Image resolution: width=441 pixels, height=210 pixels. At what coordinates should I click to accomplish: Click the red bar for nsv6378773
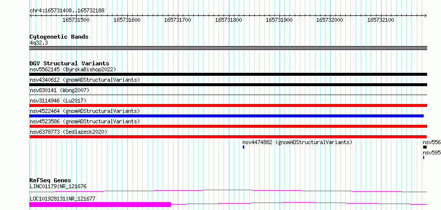(228, 137)
